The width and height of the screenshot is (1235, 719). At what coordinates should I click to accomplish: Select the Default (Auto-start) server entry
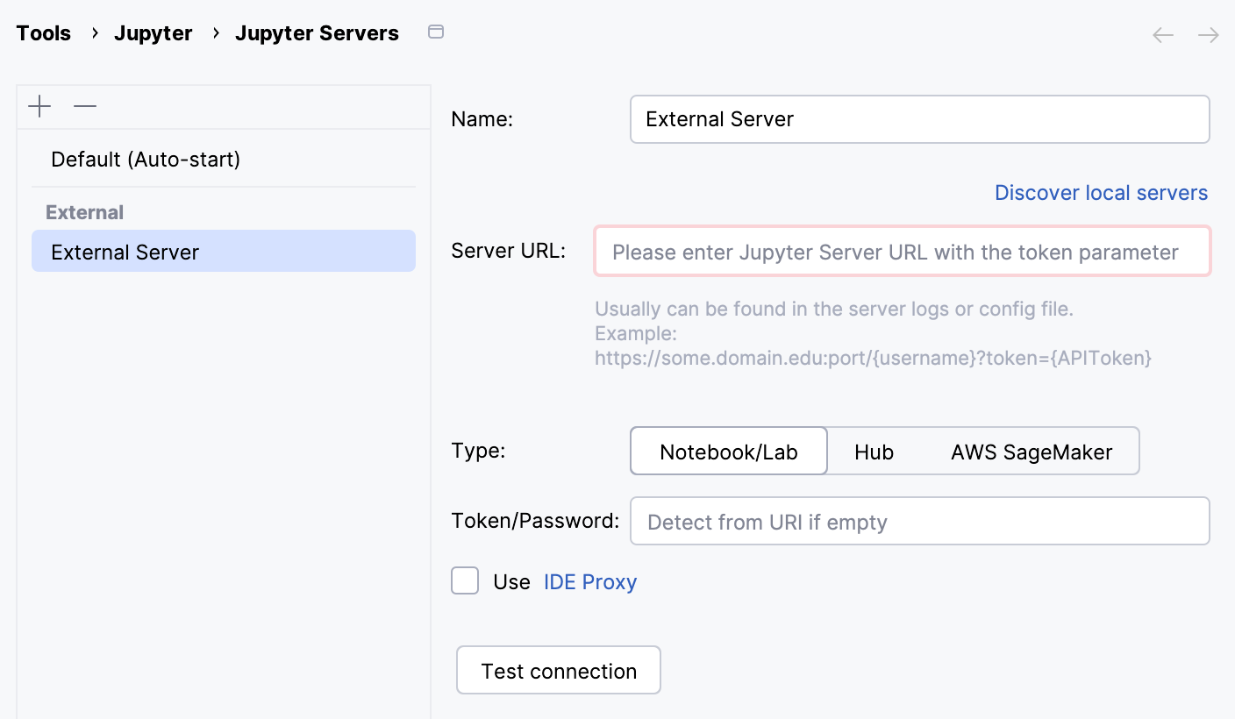pos(146,159)
